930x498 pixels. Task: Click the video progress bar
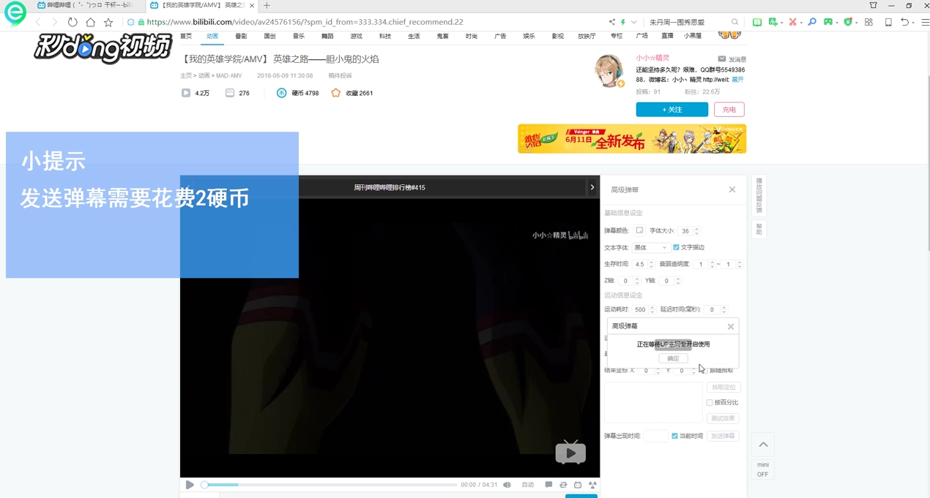coord(330,485)
